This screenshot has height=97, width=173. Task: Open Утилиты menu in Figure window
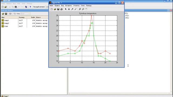point(76,6)
